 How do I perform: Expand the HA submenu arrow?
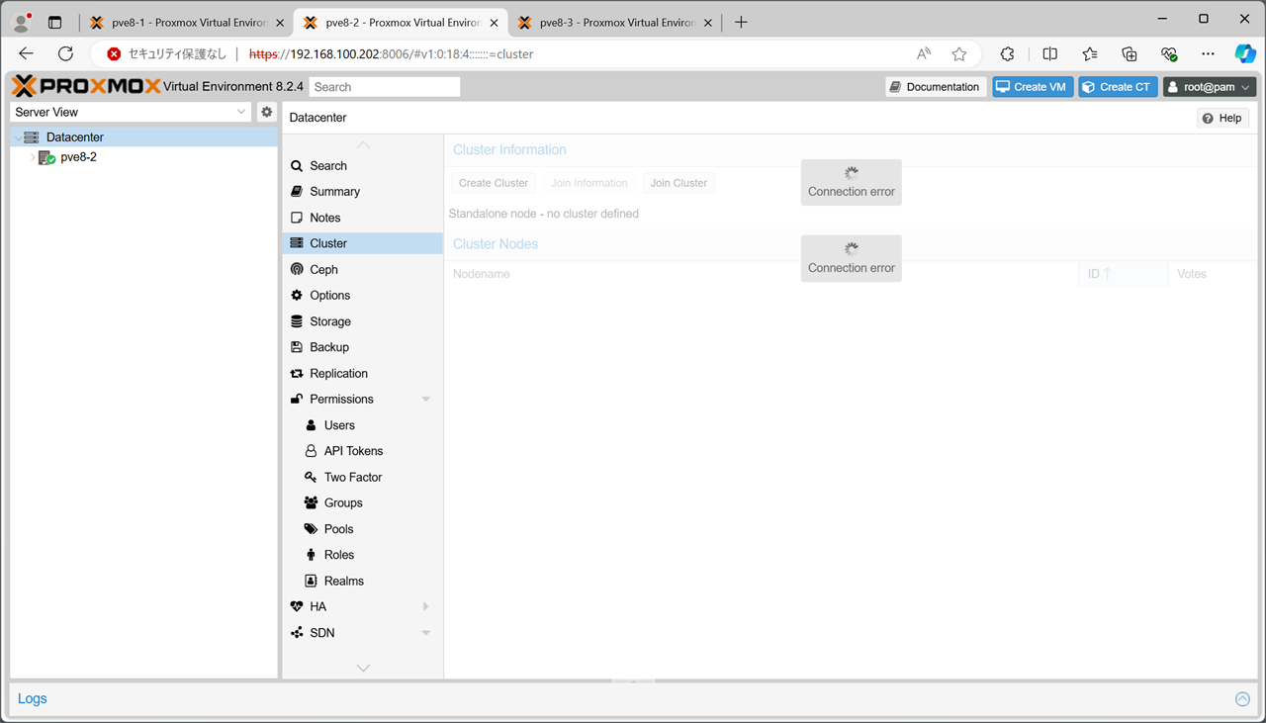(426, 606)
